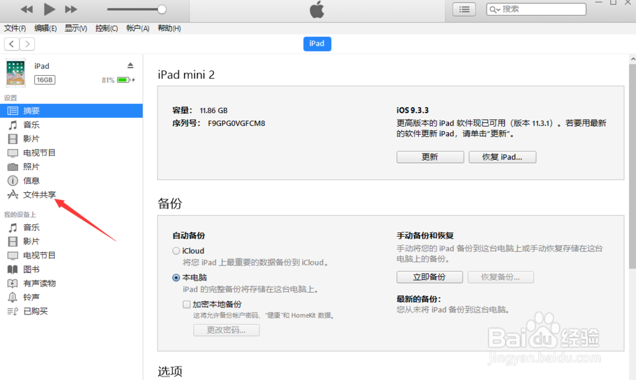The height and width of the screenshot is (380, 636).
Task: Eject the iPad device
Action: pyautogui.click(x=130, y=66)
